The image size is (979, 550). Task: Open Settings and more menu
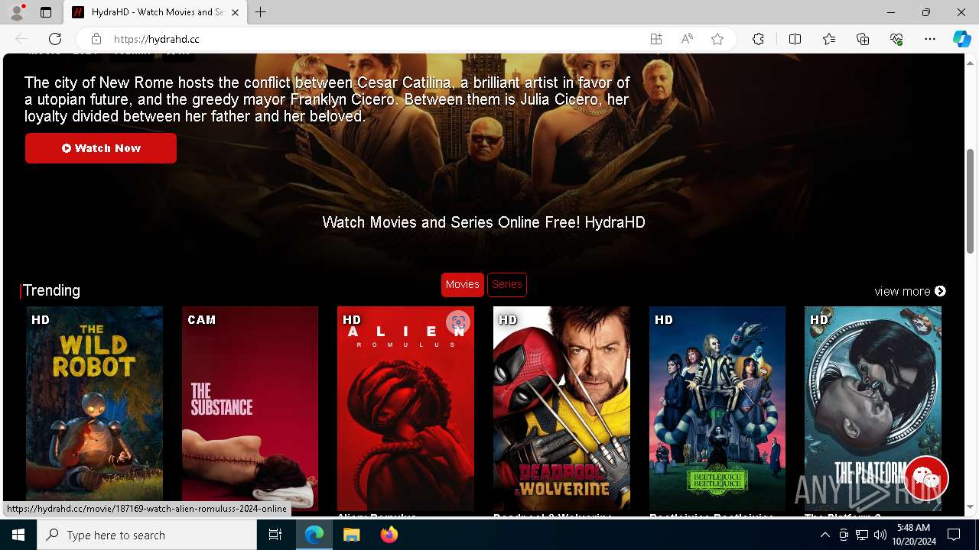tap(930, 39)
